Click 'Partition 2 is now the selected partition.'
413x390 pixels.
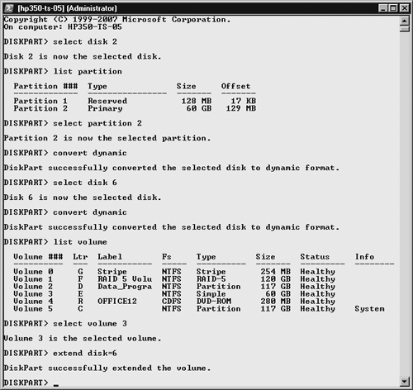pyautogui.click(x=107, y=138)
